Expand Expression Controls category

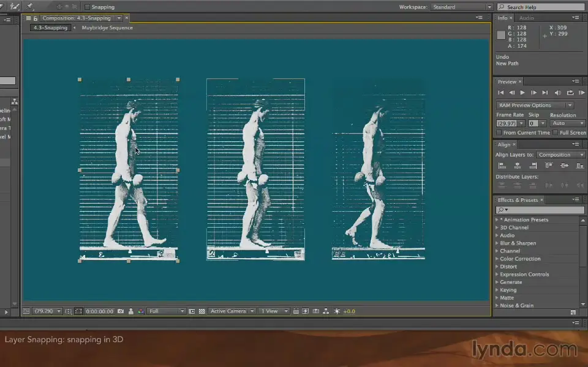click(497, 275)
